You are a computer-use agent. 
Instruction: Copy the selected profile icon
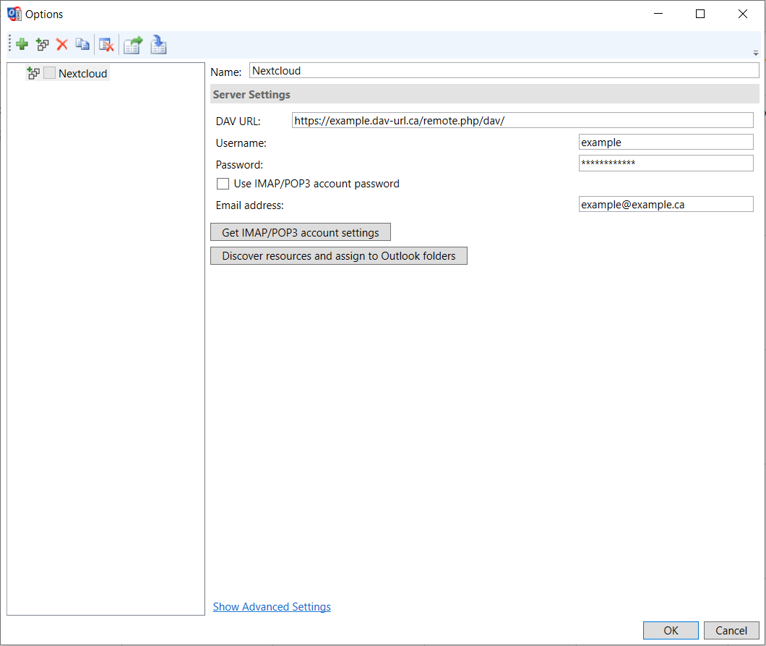click(x=82, y=45)
